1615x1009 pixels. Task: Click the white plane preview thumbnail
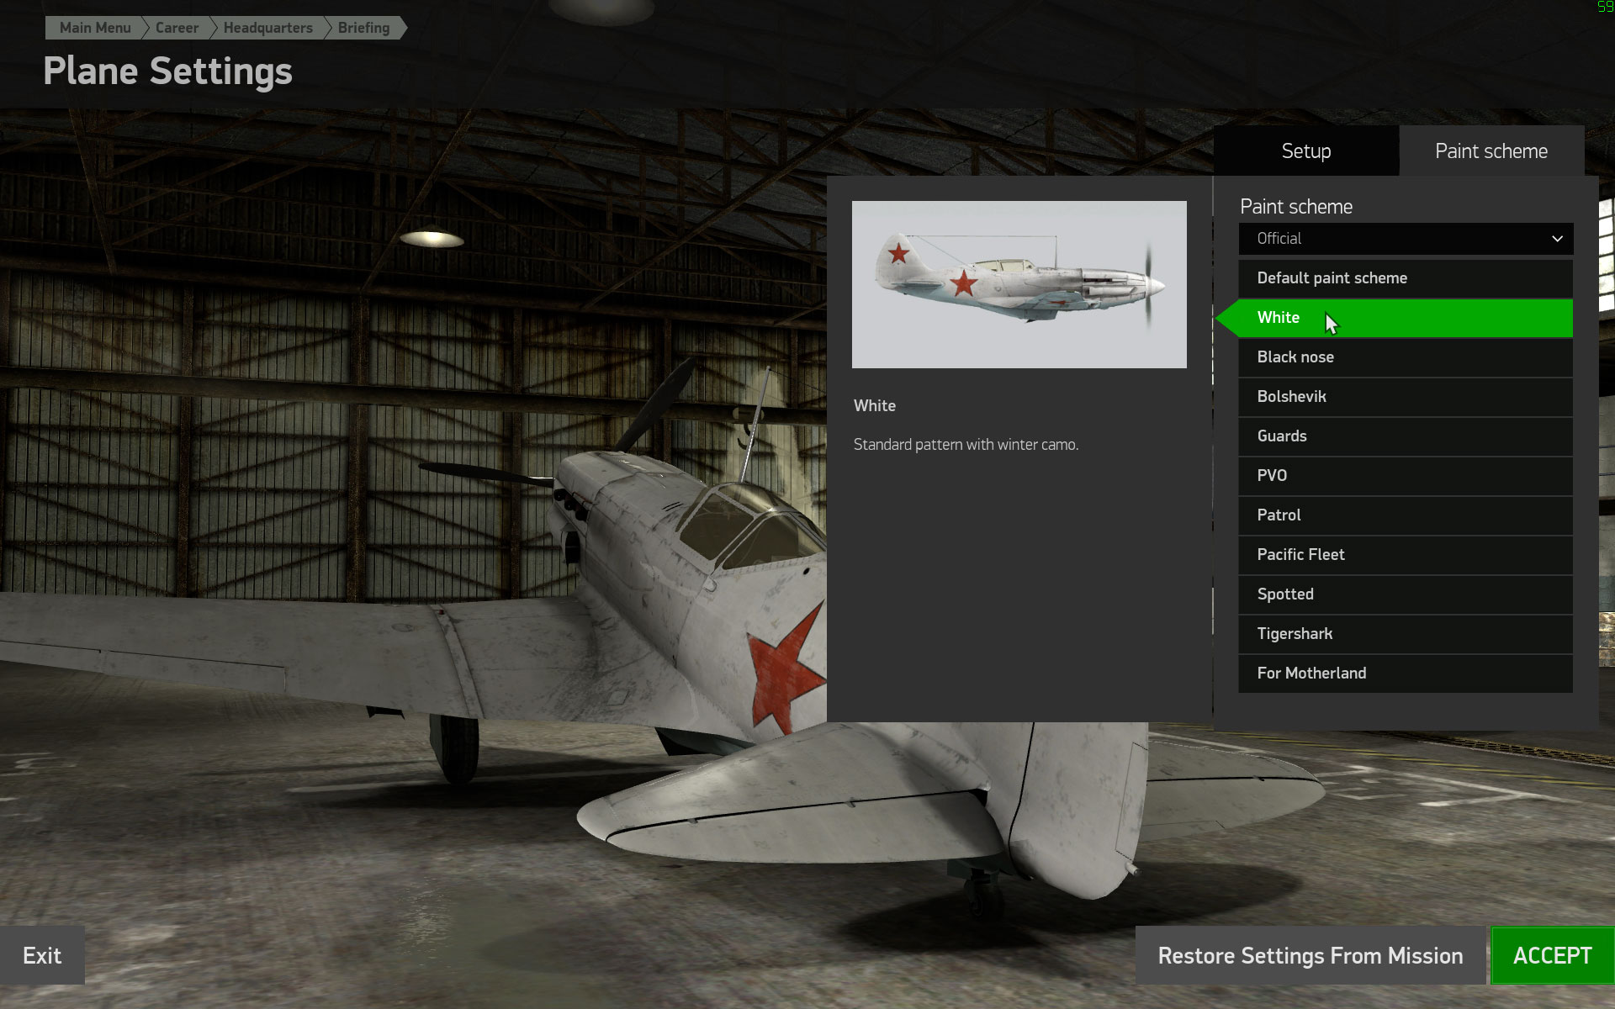pyautogui.click(x=1019, y=284)
